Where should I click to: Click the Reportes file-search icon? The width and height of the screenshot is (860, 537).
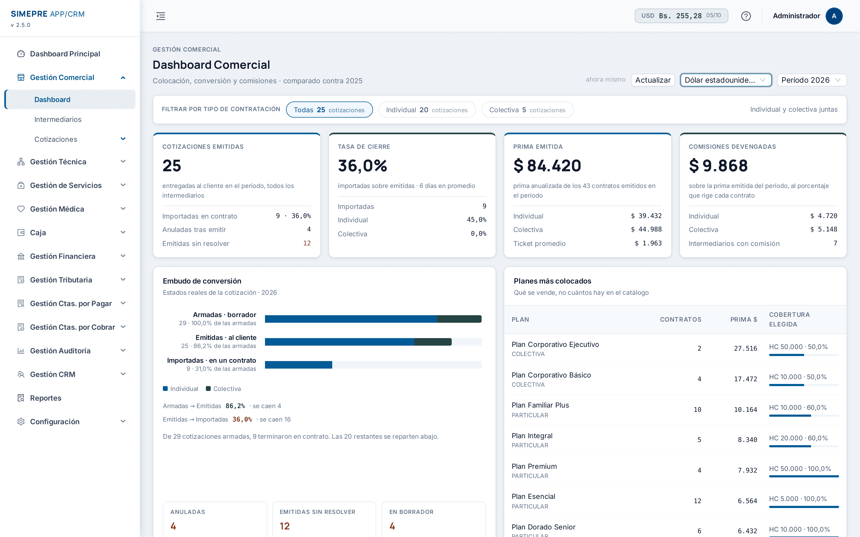pos(21,398)
